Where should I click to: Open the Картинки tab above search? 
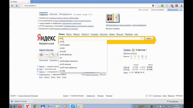pos(104,34)
